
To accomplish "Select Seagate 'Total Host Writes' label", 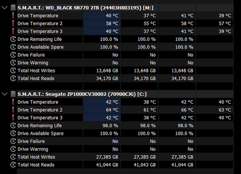I will pos(36,157).
